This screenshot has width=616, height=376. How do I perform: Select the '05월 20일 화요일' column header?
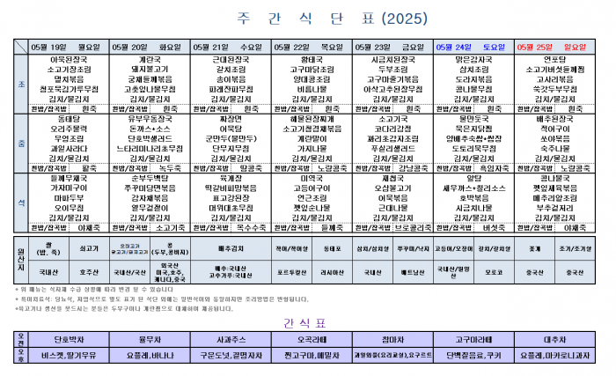[150, 48]
